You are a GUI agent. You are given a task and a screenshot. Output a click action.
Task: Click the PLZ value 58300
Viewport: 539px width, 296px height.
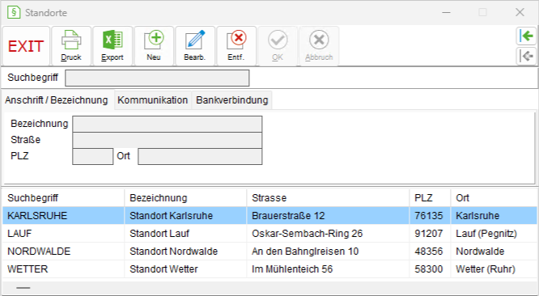click(430, 269)
